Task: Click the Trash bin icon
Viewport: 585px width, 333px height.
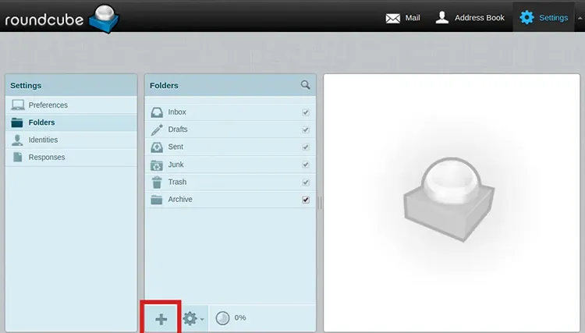Action: coord(157,182)
